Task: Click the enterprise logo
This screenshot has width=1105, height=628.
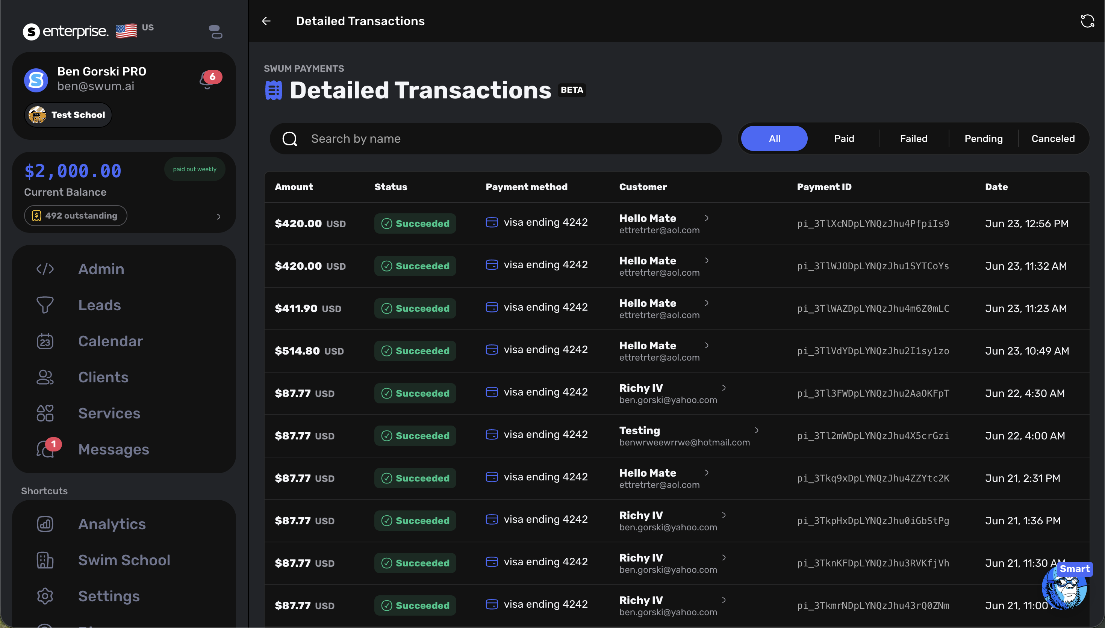Action: point(65,31)
